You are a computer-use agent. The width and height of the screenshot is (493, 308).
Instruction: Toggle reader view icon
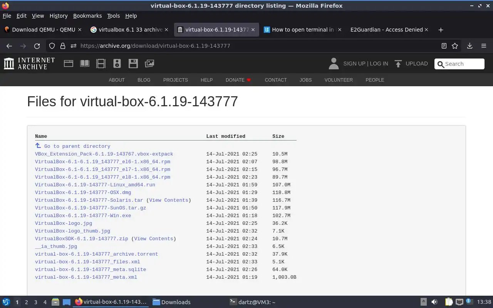[x=444, y=46]
